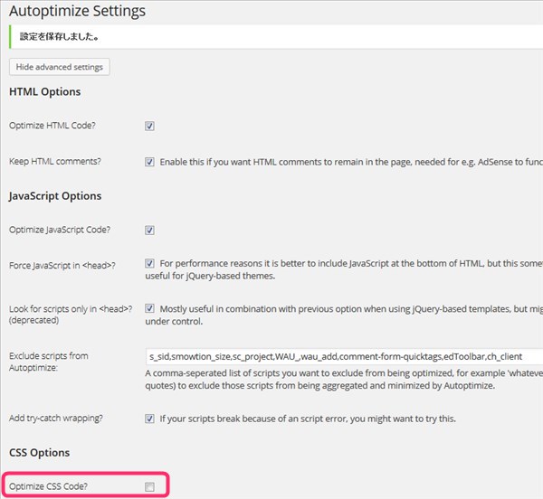The height and width of the screenshot is (499, 543).
Task: Click the Optimize CSS Code? label
Action: click(49, 486)
